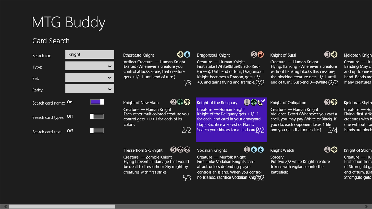Click the 2/4 power/toughness on Knight of Obligation

coord(333,131)
